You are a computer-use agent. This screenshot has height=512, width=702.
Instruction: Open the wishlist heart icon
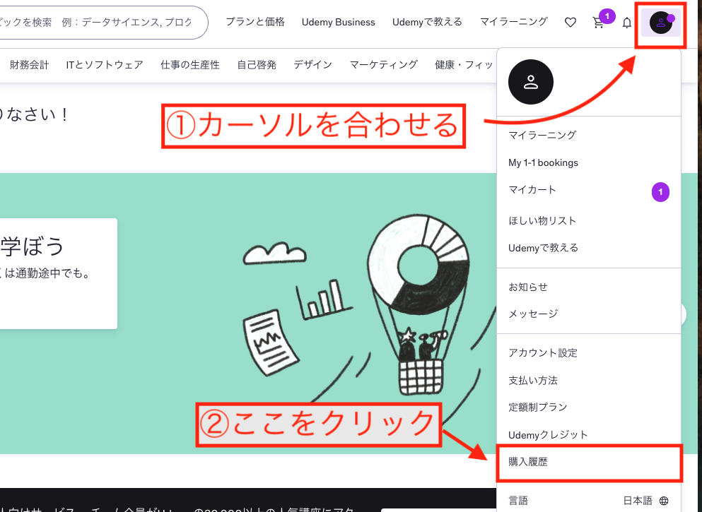(x=570, y=22)
